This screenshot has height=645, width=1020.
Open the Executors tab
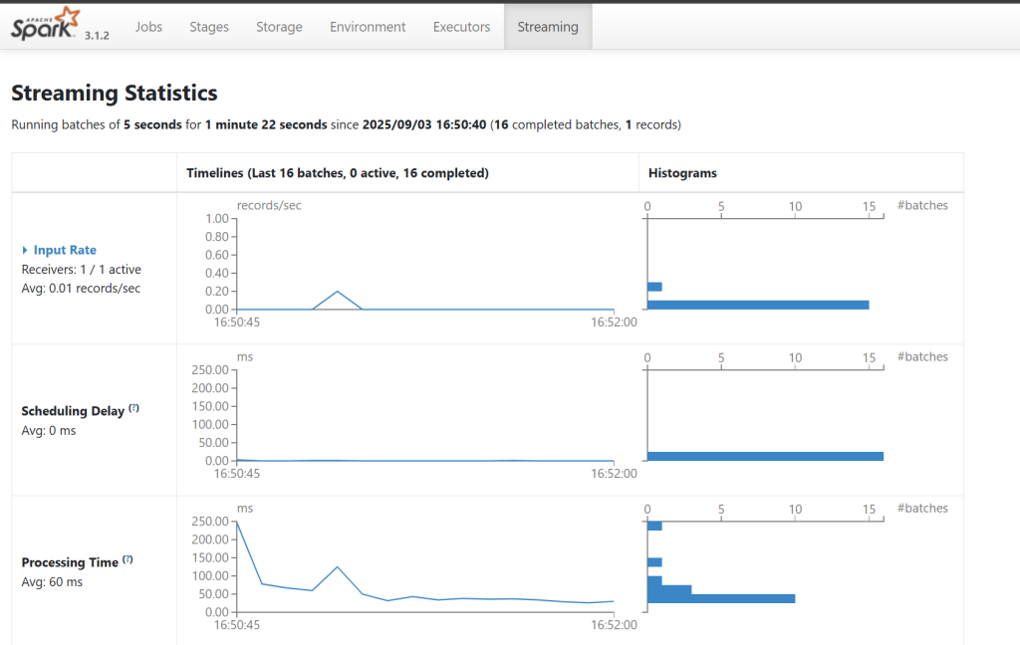click(x=461, y=27)
